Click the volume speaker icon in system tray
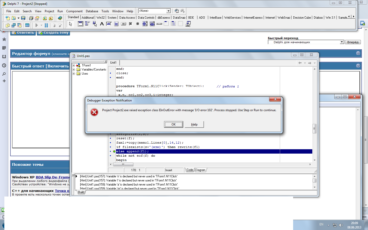This screenshot has width=368, height=230. [341, 225]
